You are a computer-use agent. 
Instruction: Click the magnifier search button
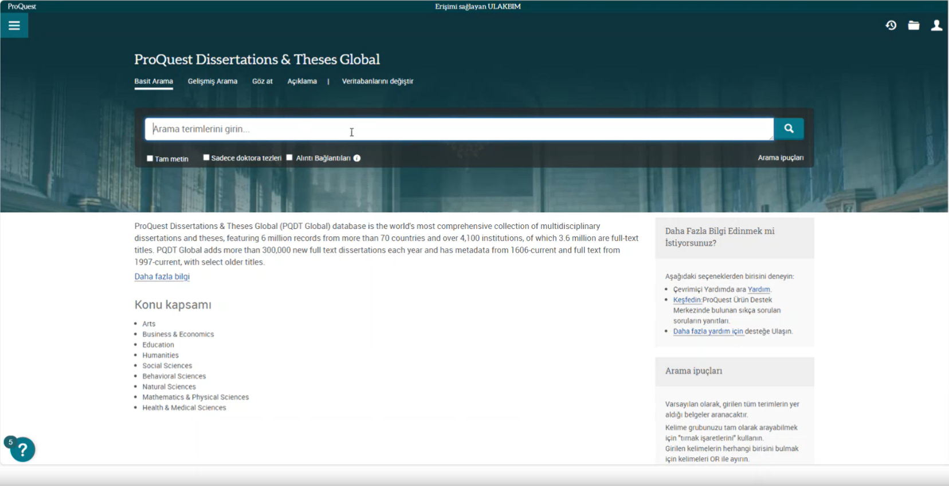click(x=789, y=129)
